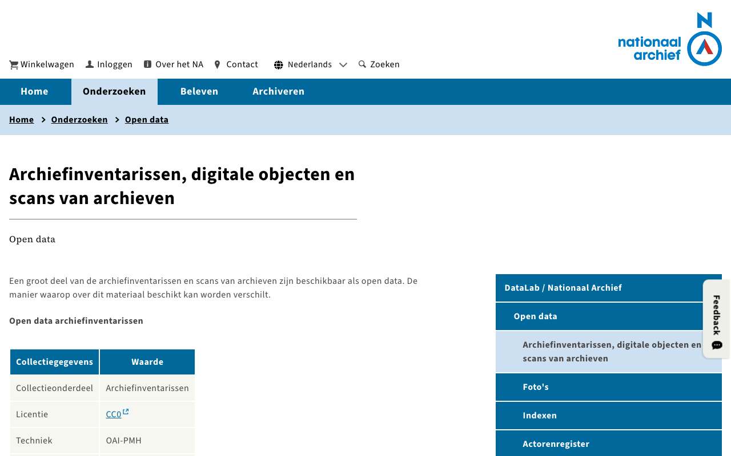Follow the Home breadcrumb link
Viewport: 731px width, 456px height.
(22, 120)
